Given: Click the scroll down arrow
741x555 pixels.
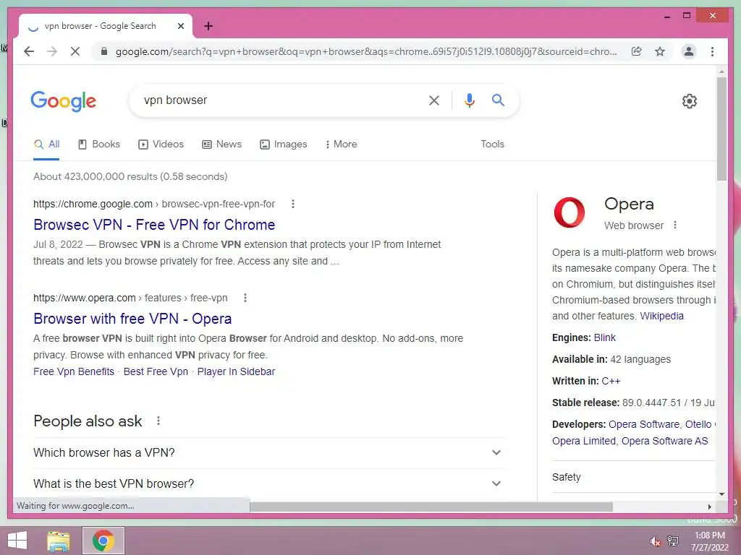Looking at the screenshot, I should pyautogui.click(x=721, y=494).
